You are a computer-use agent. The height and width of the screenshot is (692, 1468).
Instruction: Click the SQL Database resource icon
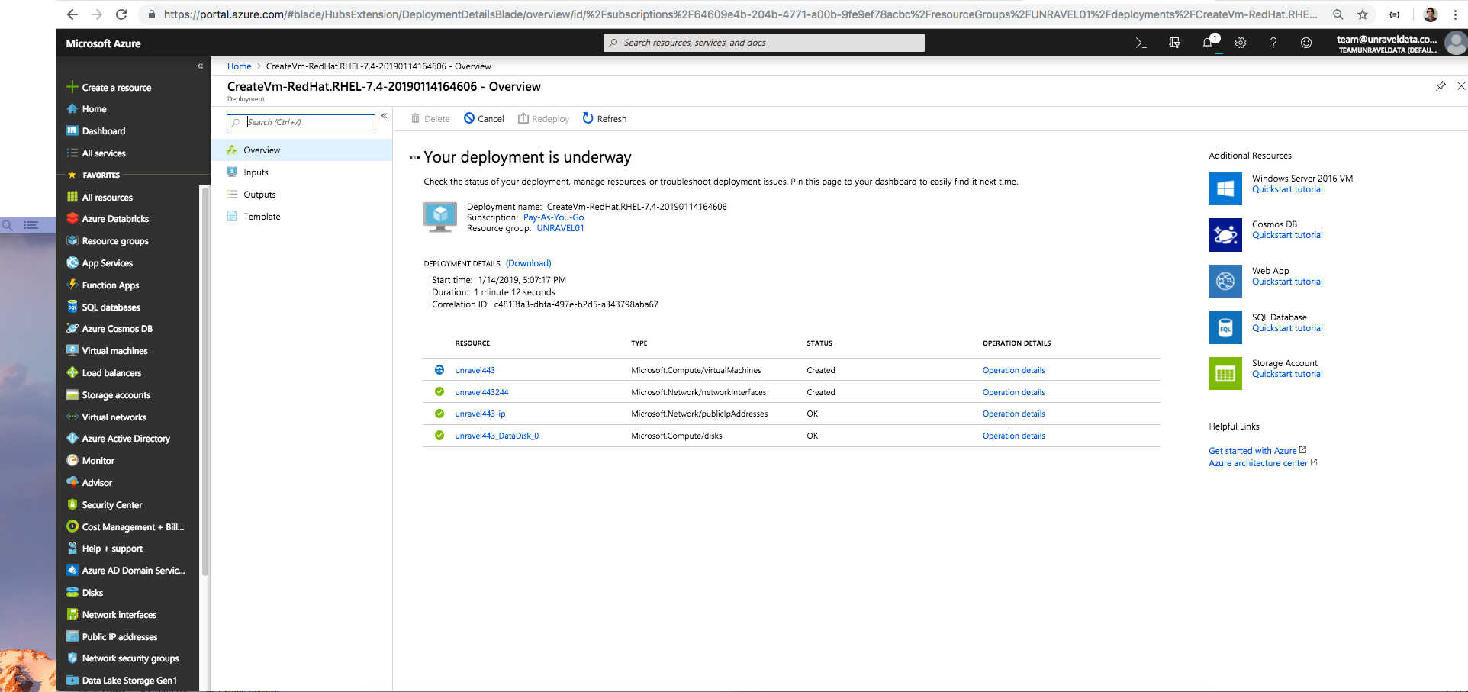1225,328
